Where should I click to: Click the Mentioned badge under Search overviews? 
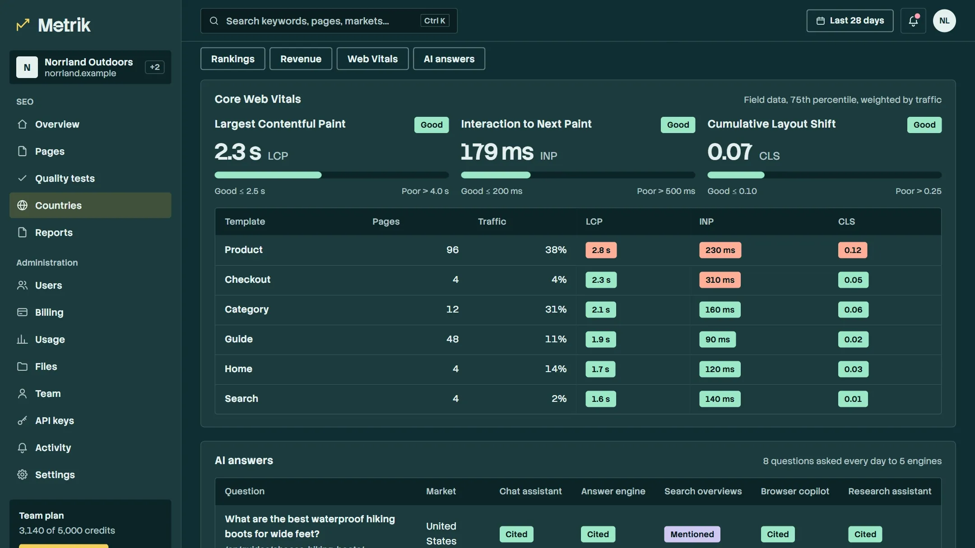(692, 534)
